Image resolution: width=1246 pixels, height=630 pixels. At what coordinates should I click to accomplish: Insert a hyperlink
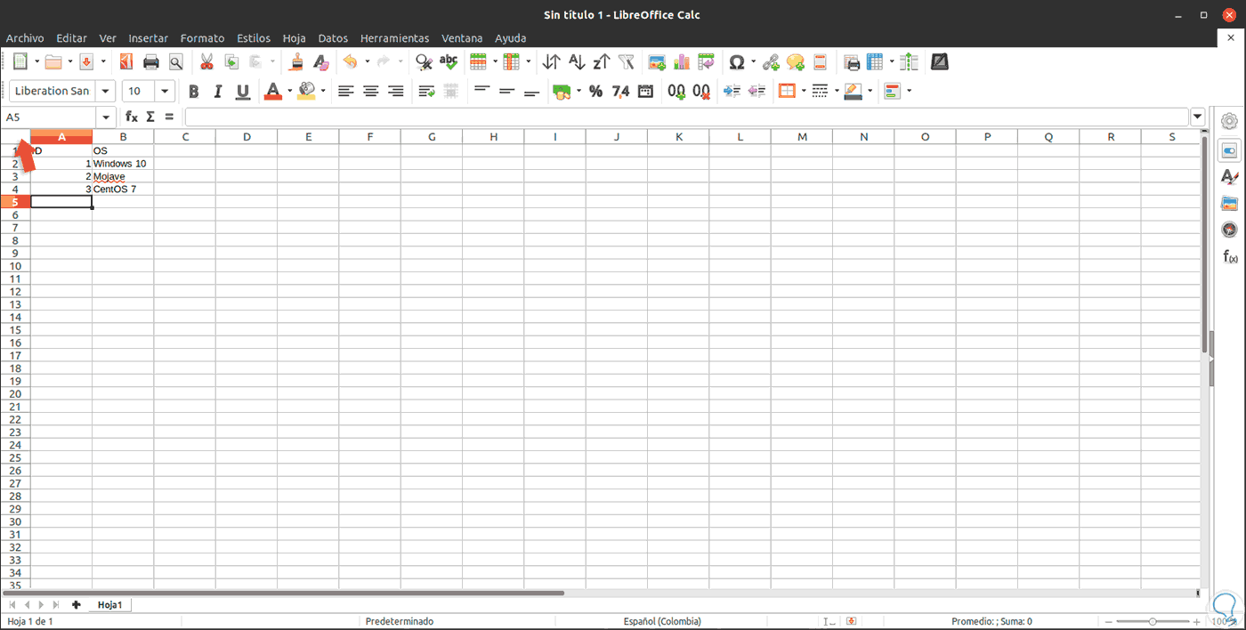coord(771,61)
